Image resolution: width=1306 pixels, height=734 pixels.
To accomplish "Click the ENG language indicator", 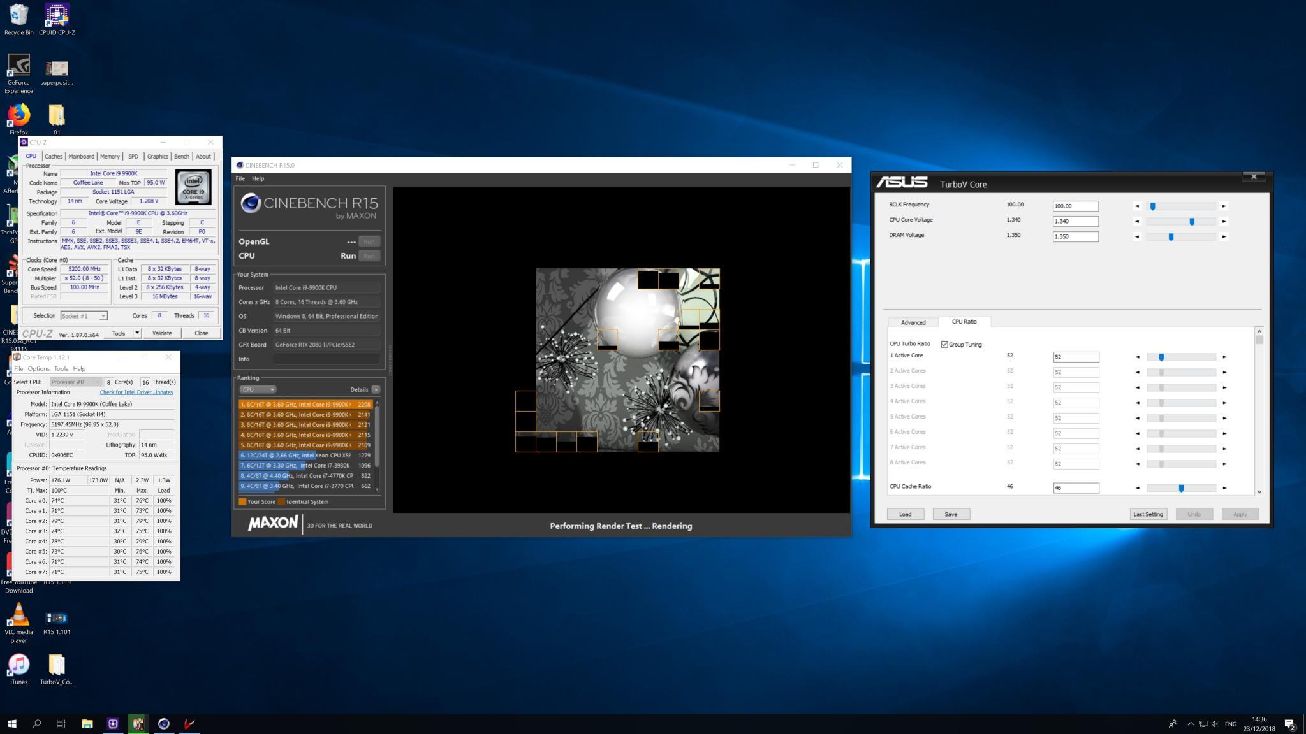I will pyautogui.click(x=1231, y=724).
